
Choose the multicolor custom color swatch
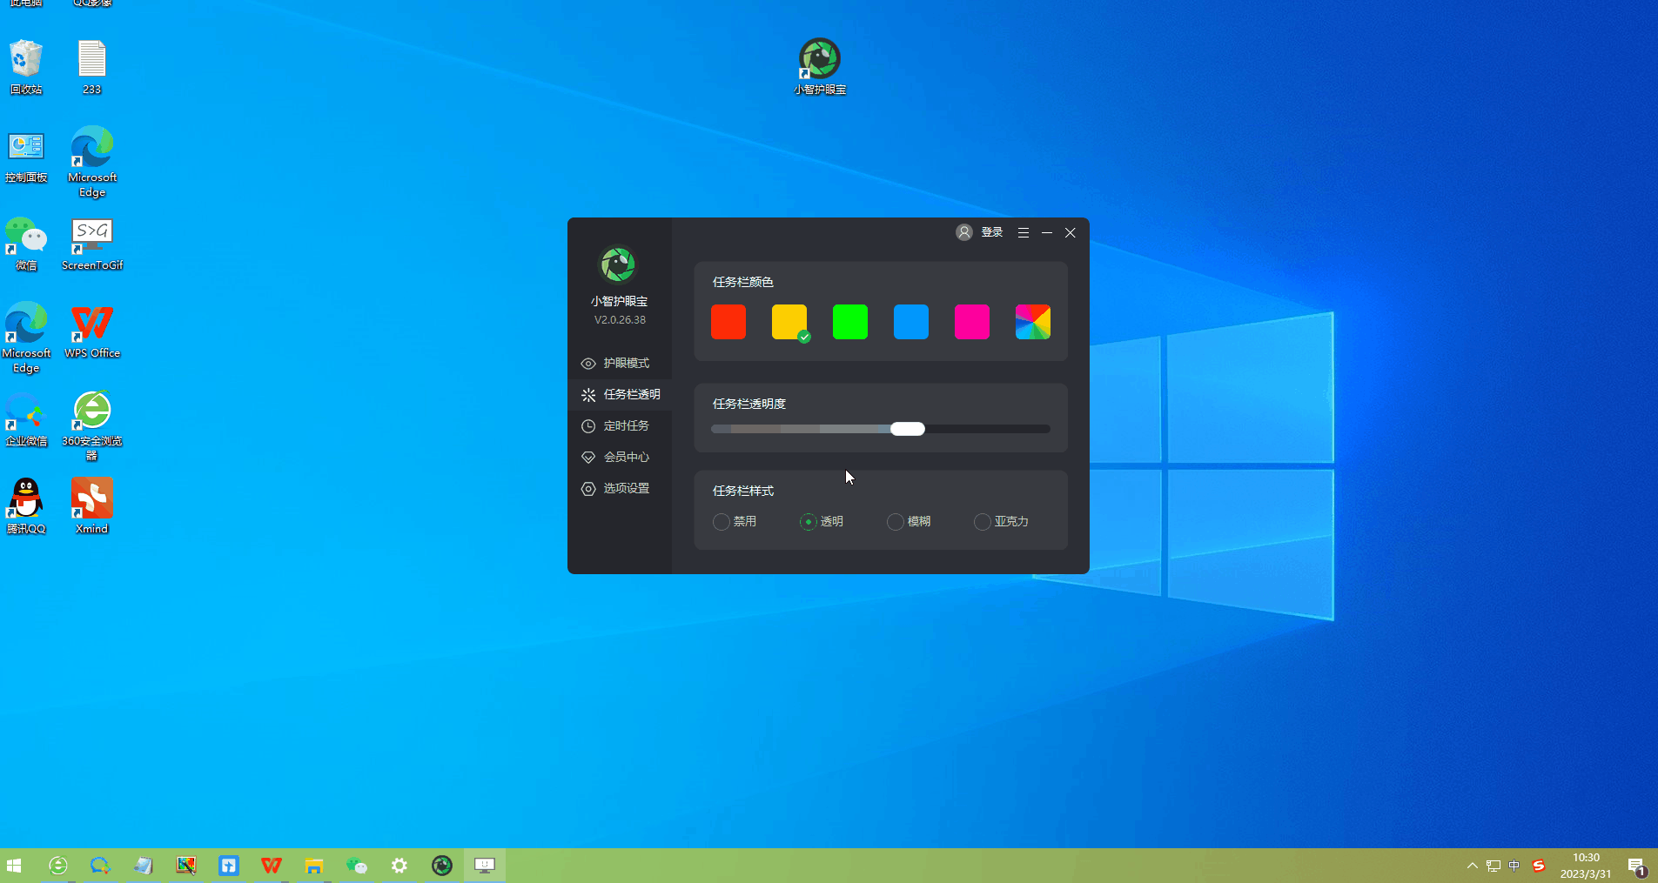click(1033, 322)
